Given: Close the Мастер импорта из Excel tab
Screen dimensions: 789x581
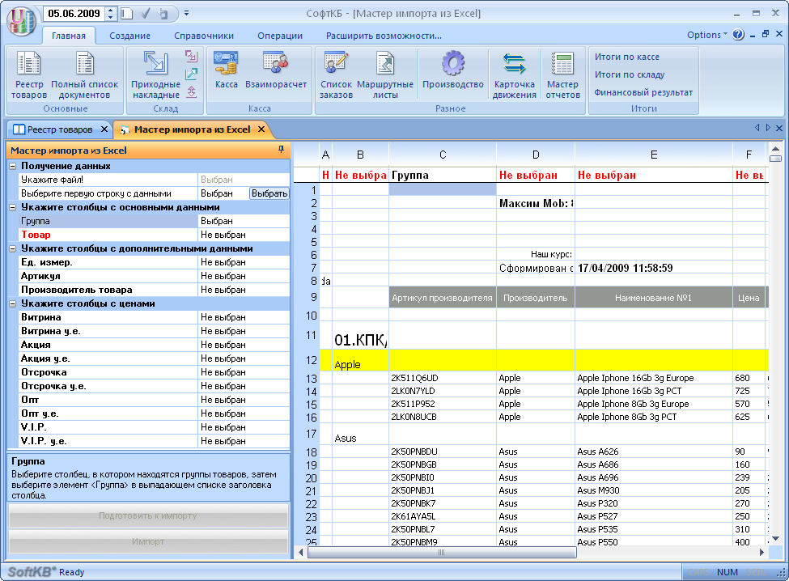Looking at the screenshot, I should 261,129.
